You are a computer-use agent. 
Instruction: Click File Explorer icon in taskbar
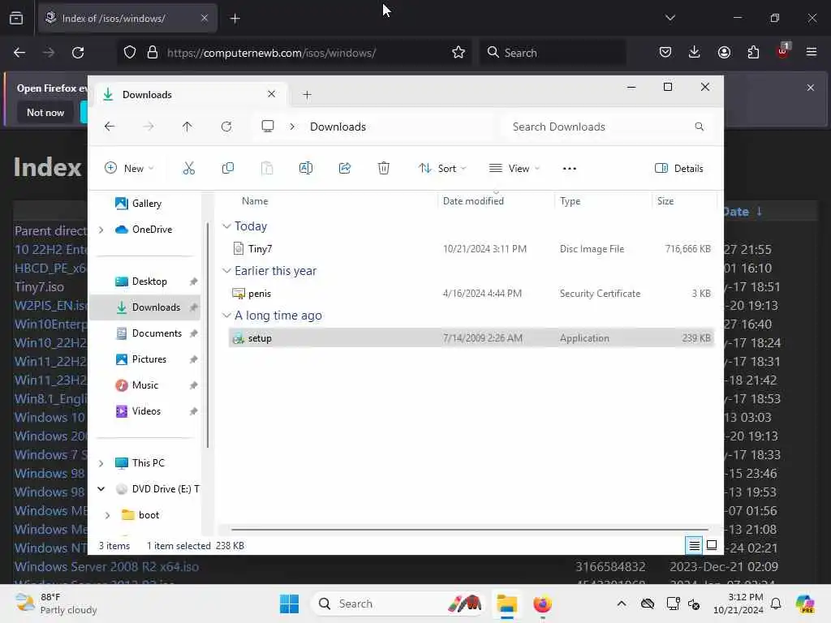pyautogui.click(x=506, y=604)
